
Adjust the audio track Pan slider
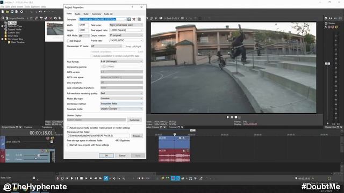click(36, 159)
